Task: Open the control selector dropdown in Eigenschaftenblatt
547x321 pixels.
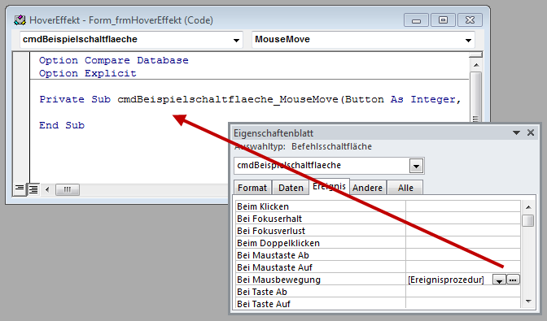Action: 416,166
